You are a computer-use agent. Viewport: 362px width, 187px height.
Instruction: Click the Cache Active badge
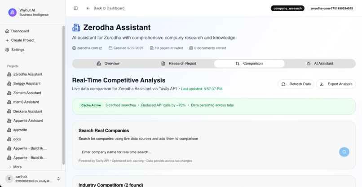click(x=91, y=105)
